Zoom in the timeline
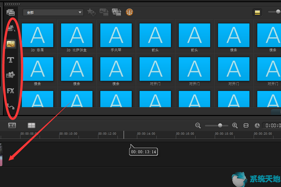Viewport: 281px width, 187px height. point(235,126)
